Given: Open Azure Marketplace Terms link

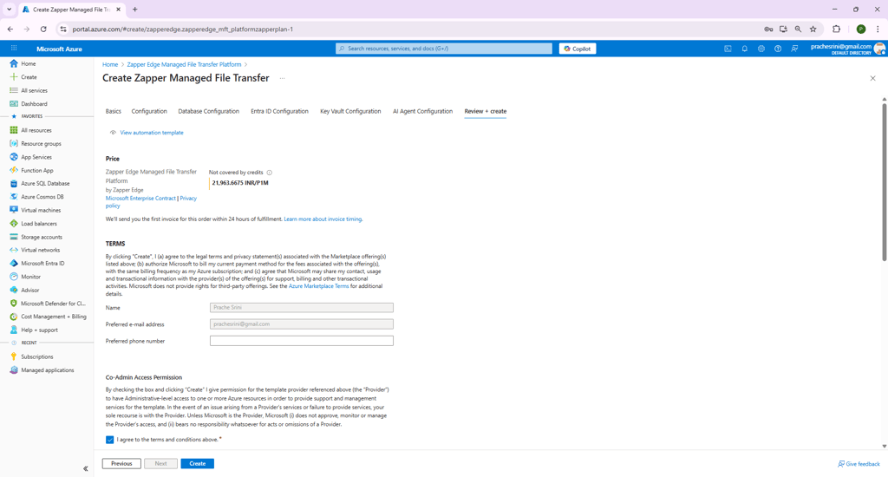Looking at the screenshot, I should coord(319,286).
